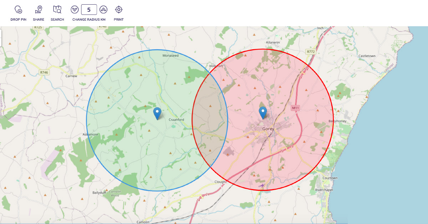Decrease radius with the down chevron
The image size is (428, 224).
pyautogui.click(x=75, y=10)
